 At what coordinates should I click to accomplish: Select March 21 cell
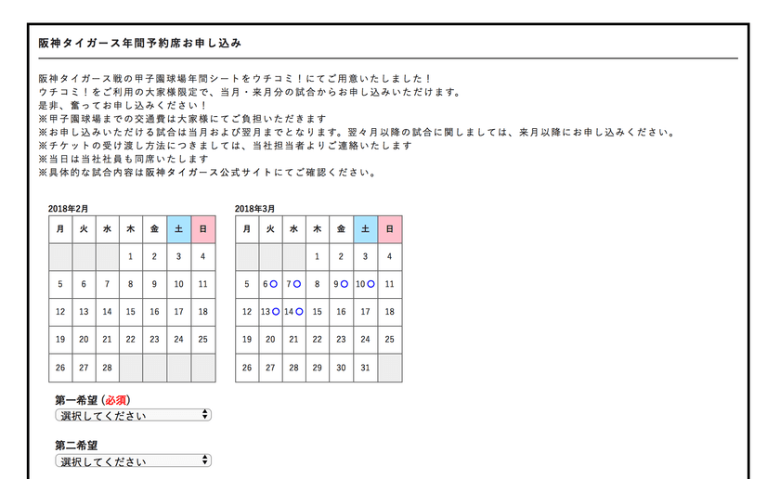click(293, 339)
